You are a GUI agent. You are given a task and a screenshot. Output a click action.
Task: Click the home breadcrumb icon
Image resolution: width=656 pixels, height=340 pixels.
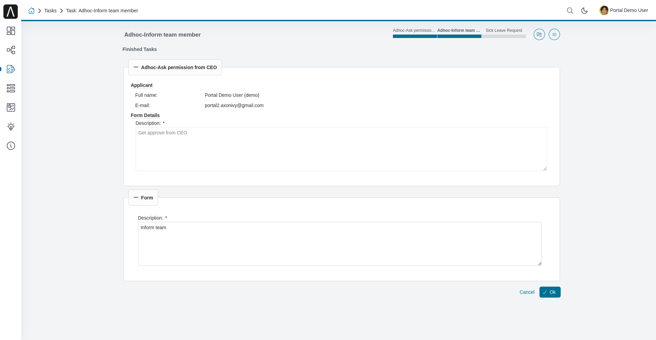[31, 11]
